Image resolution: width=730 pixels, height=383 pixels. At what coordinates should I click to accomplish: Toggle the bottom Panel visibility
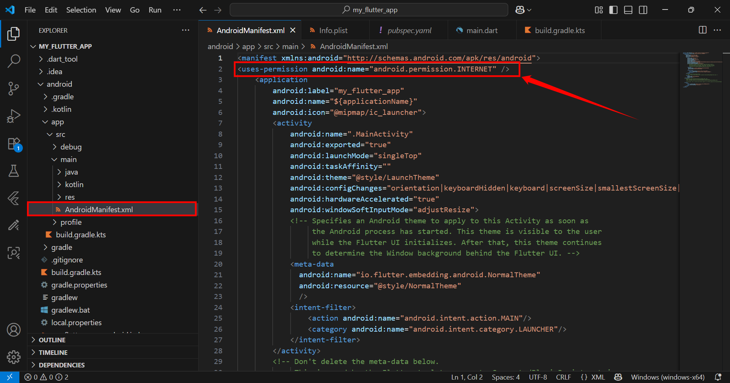[628, 10]
